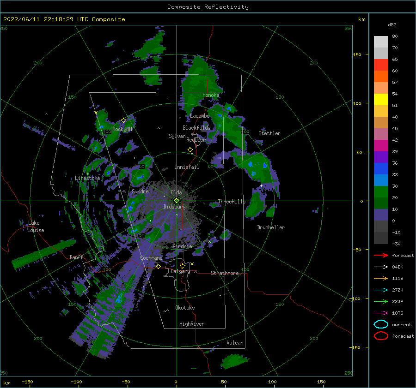The height and width of the screenshot is (388, 416).
Task: Click the Composite_Reflectivity title
Action: coord(208,7)
